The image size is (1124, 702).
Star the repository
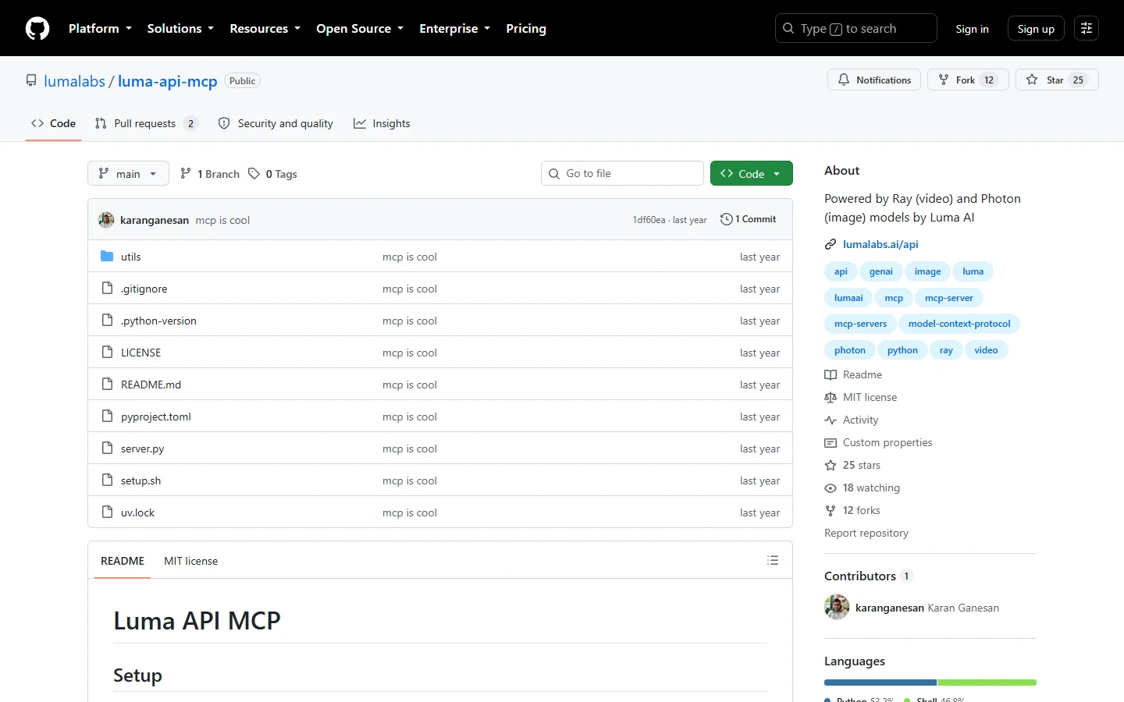tap(1057, 80)
